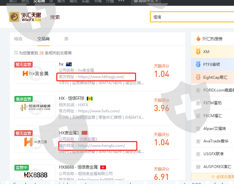Click the 搜索 label beside logo

pos(55,17)
